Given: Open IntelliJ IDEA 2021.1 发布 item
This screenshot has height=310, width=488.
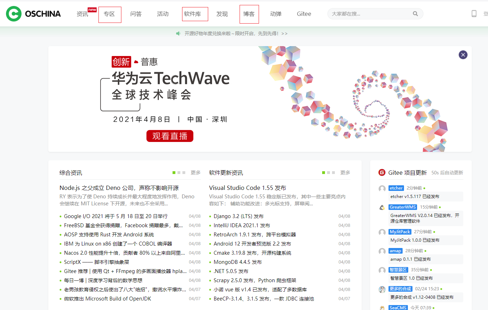Looking at the screenshot, I should coord(242,225).
